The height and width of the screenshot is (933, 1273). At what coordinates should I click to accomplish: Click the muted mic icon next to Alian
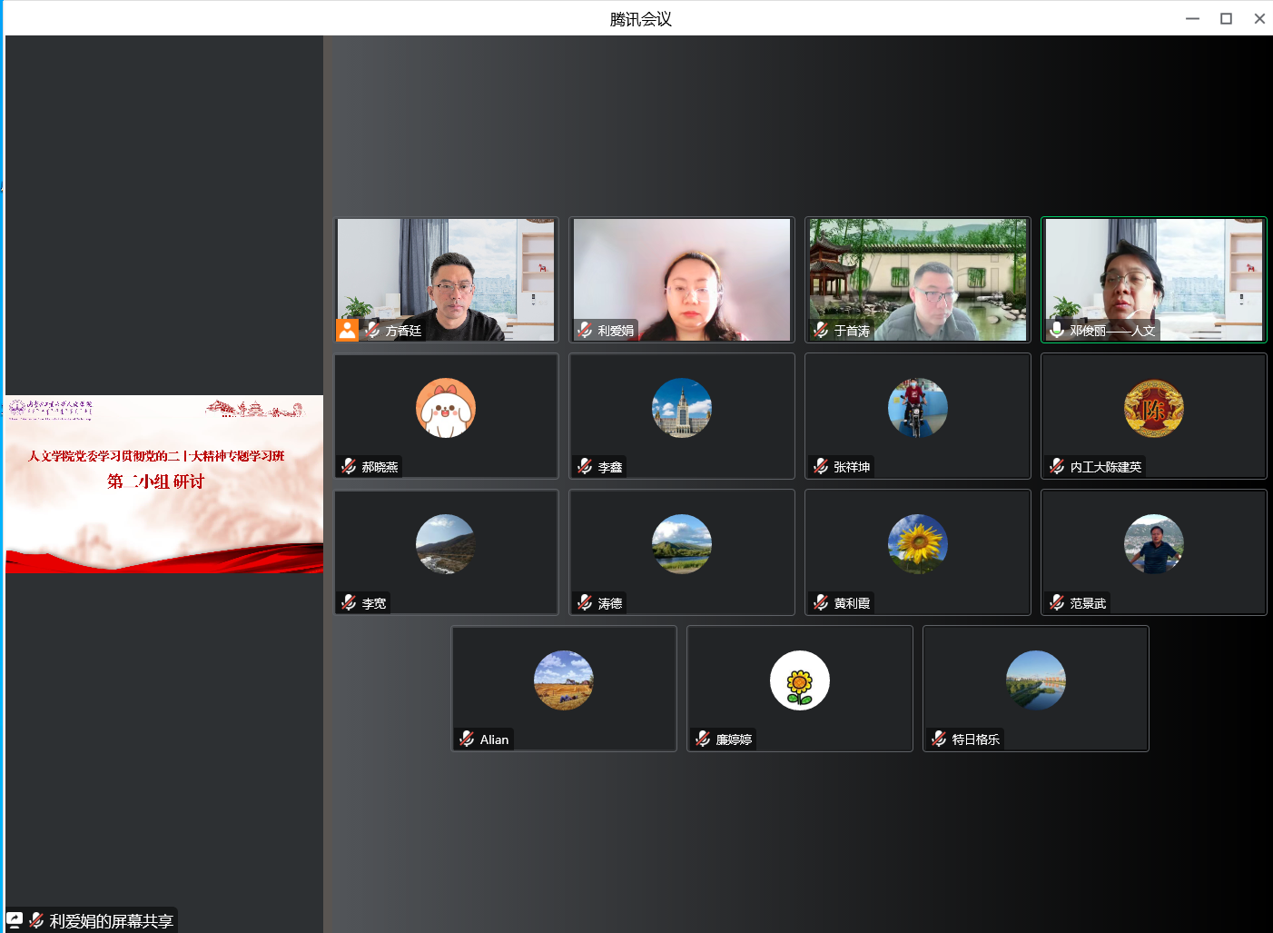pos(467,739)
